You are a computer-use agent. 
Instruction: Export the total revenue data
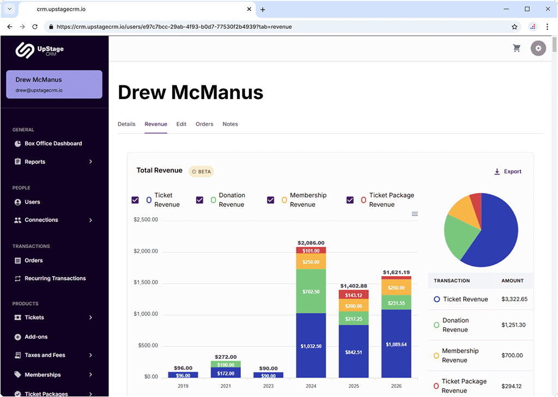[x=507, y=172]
